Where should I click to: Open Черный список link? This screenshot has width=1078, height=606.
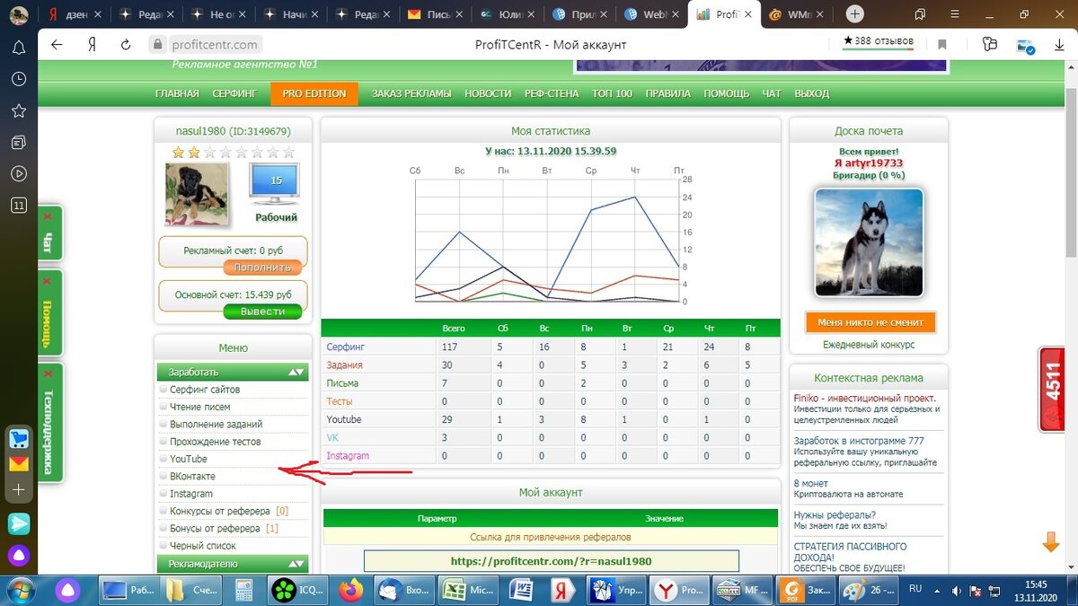[203, 546]
